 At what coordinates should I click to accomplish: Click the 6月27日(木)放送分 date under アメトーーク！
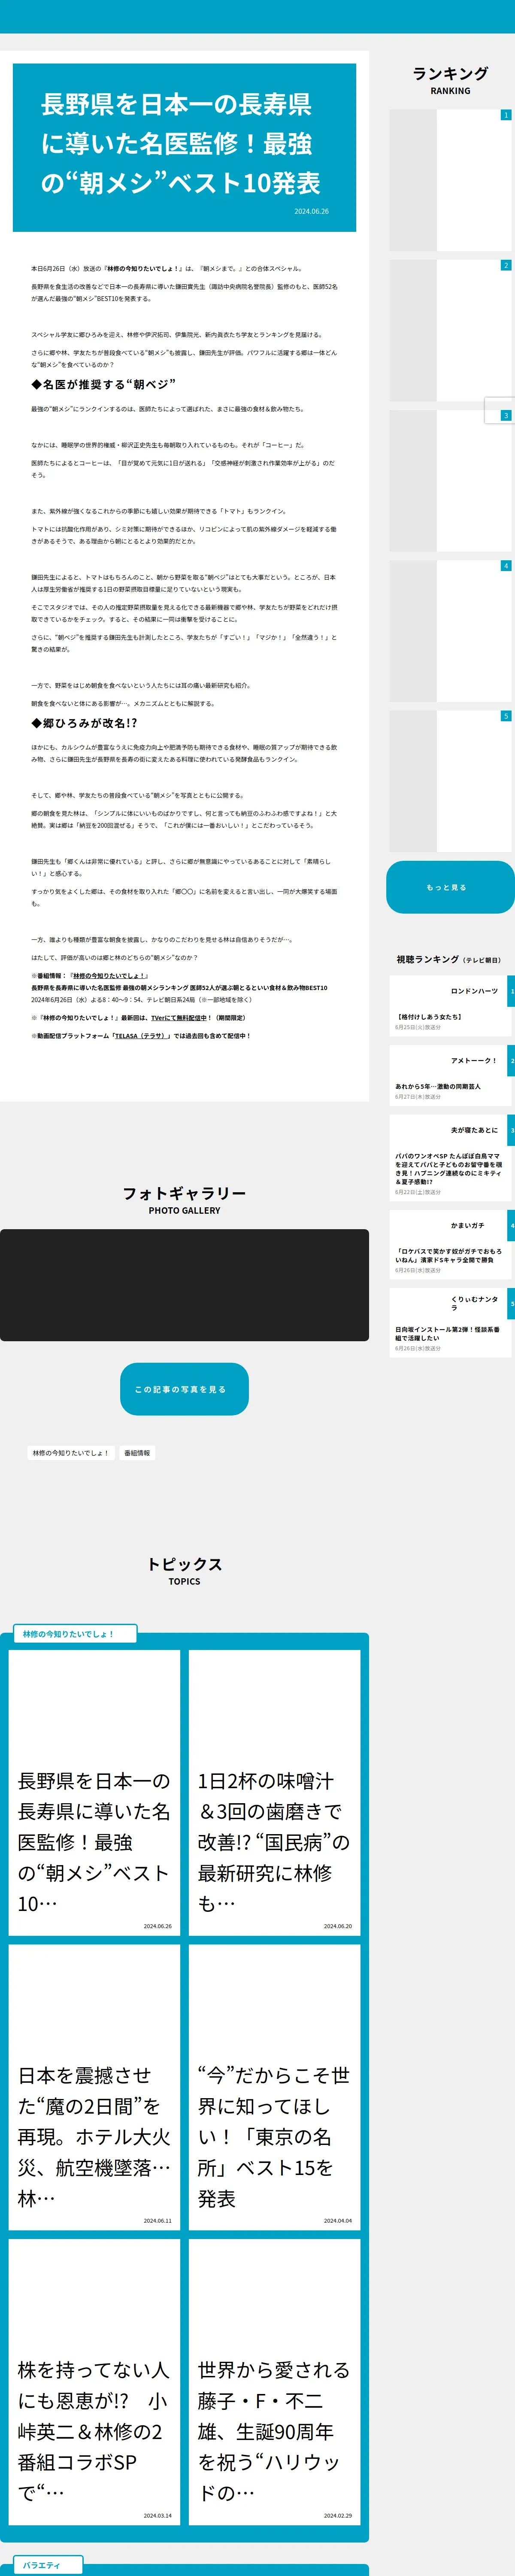[417, 1097]
